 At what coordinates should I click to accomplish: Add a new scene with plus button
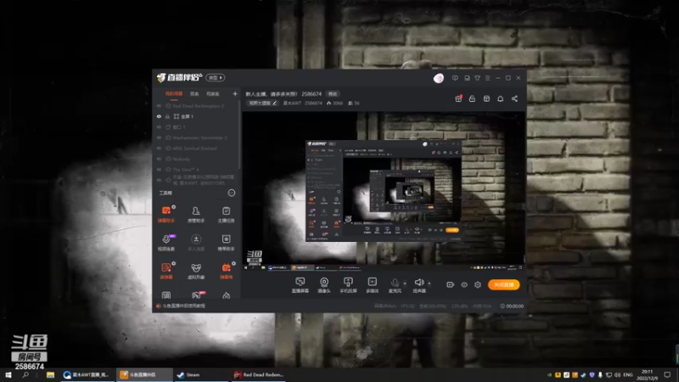pyautogui.click(x=235, y=93)
